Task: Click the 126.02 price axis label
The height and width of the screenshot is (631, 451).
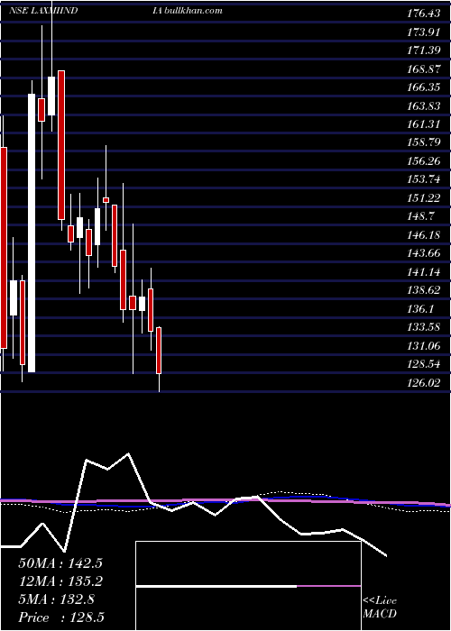Action: (423, 383)
